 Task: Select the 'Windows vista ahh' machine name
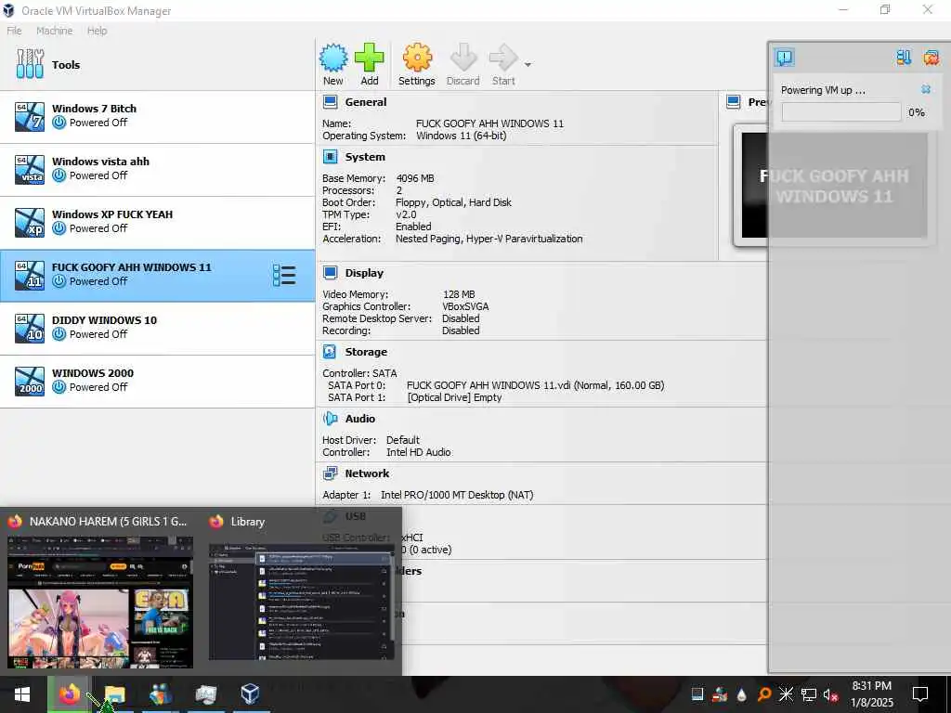100,162
